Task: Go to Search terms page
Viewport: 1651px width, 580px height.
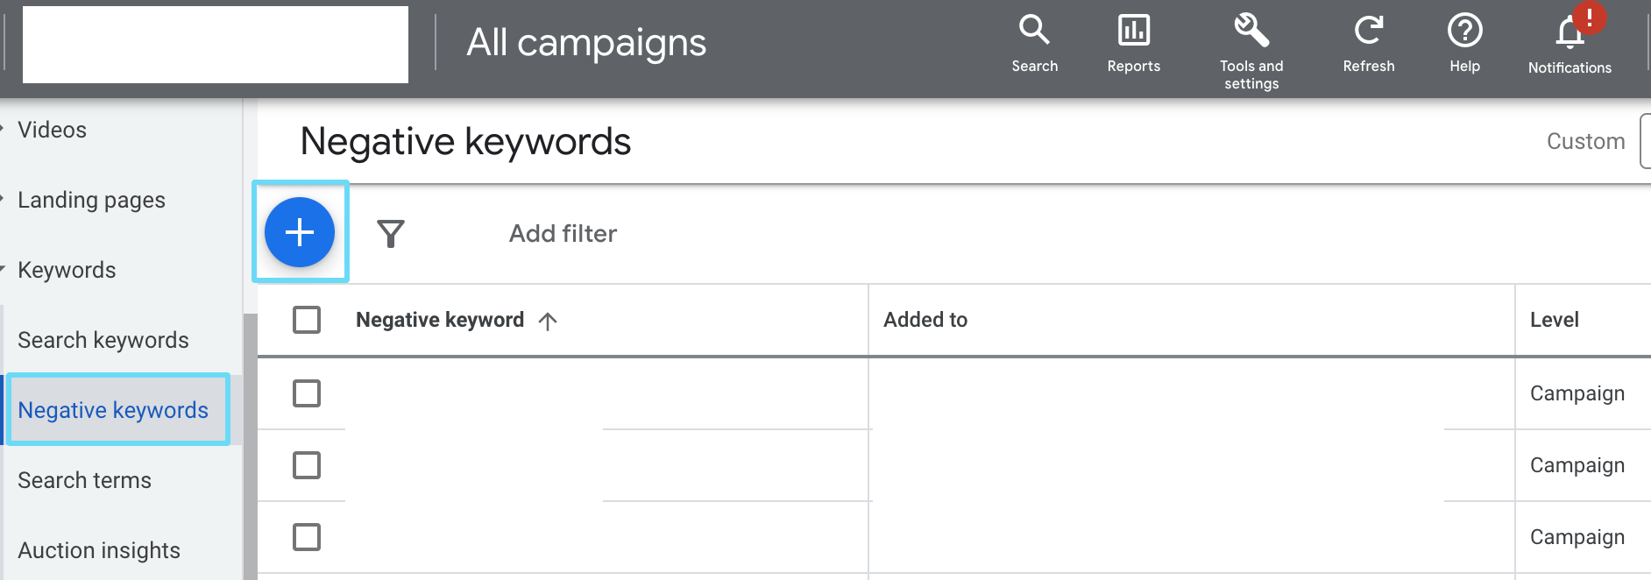Action: [x=84, y=480]
